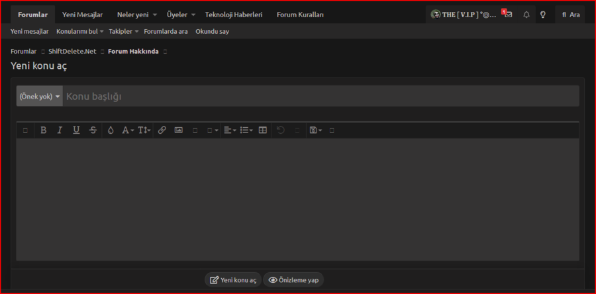This screenshot has width=596, height=294.
Task: Insert an image into the post
Action: [x=179, y=130]
